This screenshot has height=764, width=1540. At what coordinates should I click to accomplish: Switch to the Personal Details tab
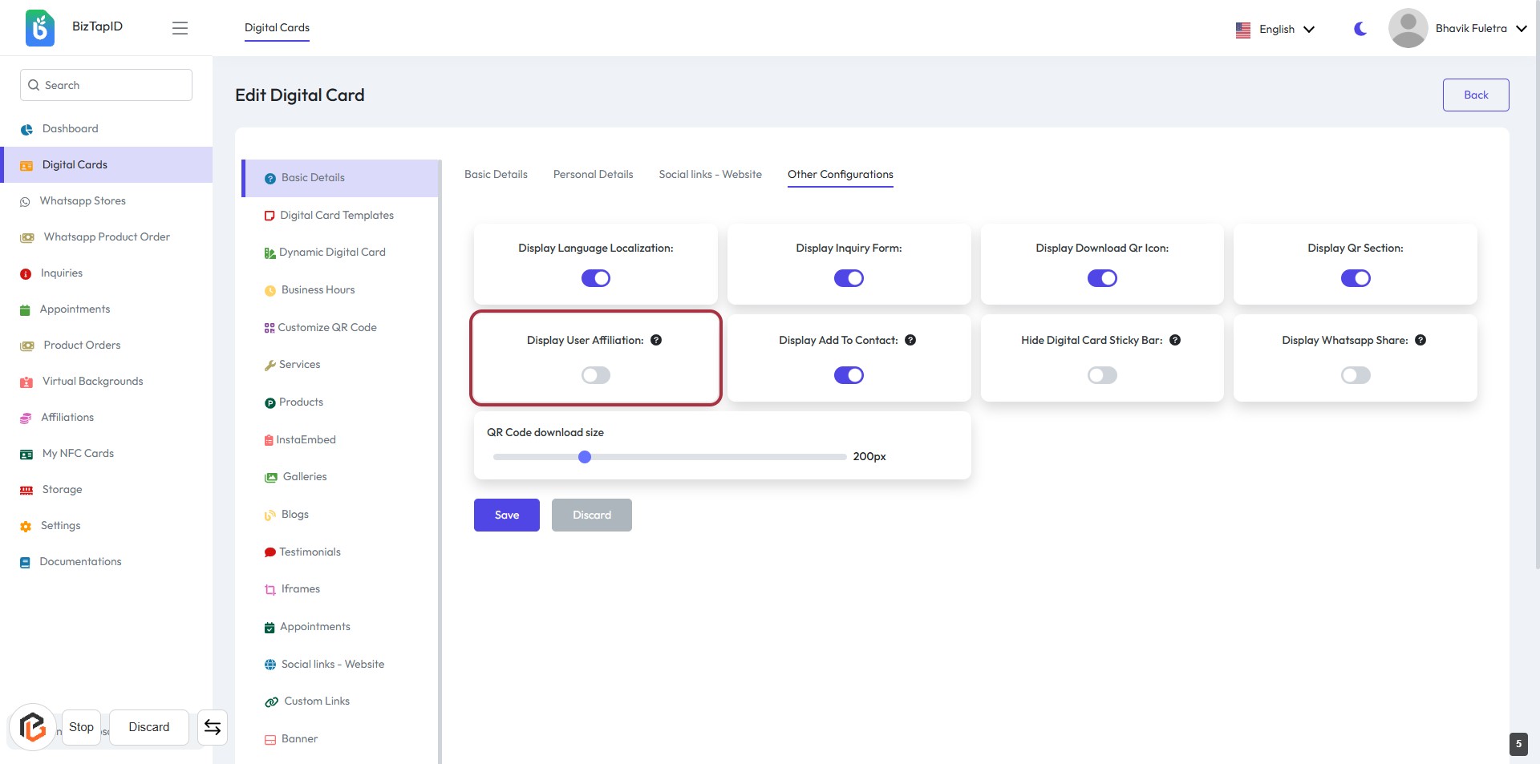tap(593, 174)
